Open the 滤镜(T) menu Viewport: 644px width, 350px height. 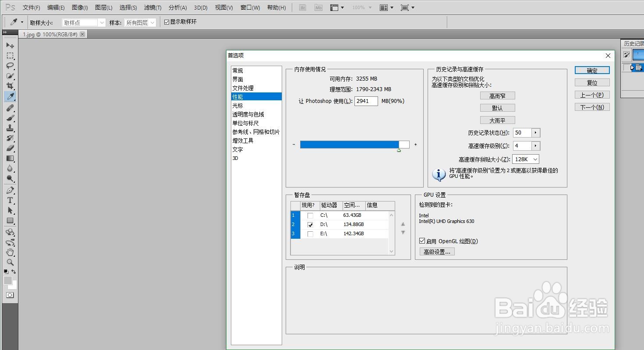tap(152, 7)
